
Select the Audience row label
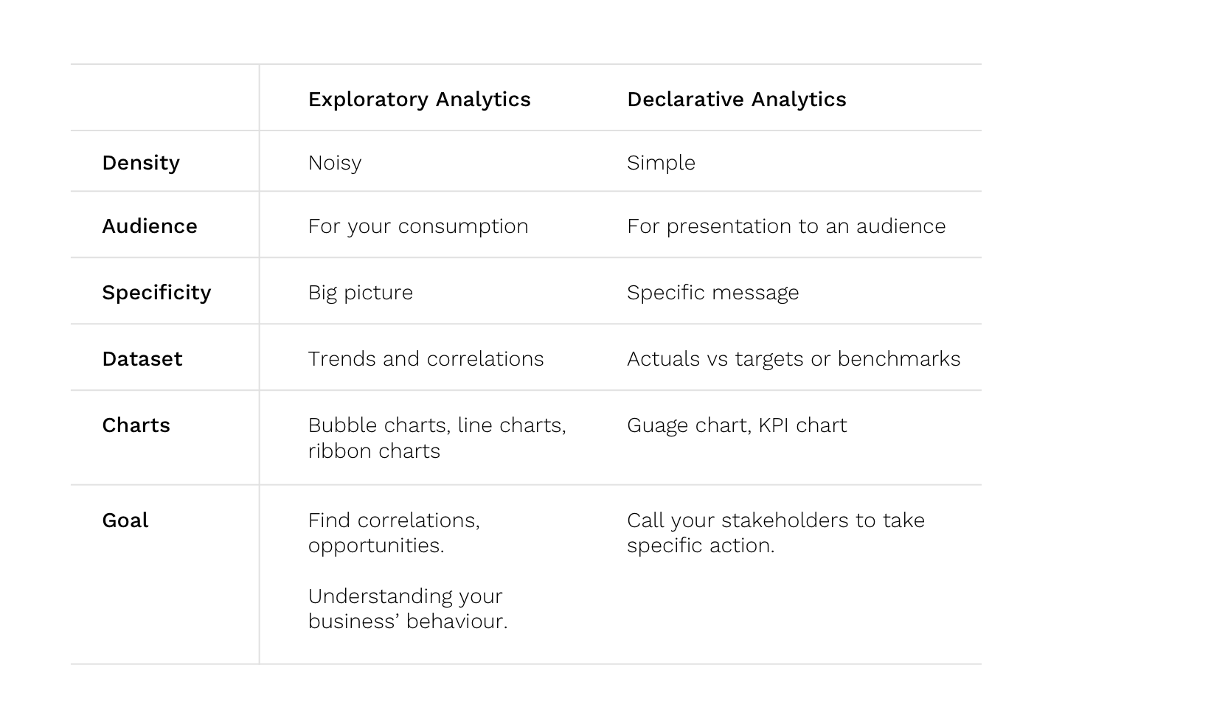[150, 226]
